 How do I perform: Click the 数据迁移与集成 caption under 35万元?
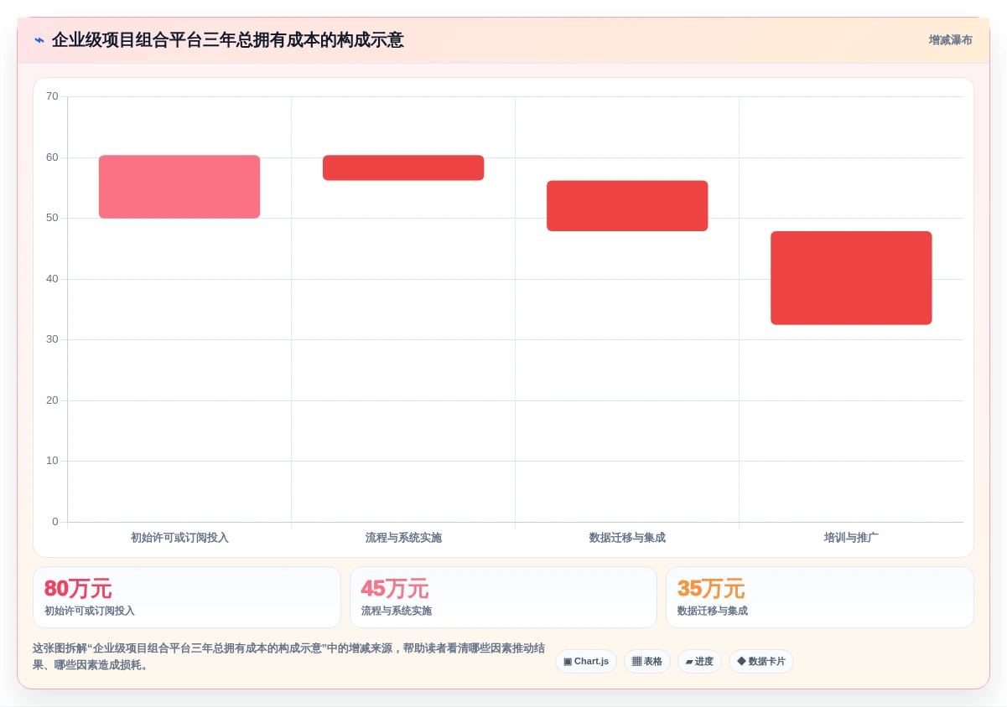(713, 612)
